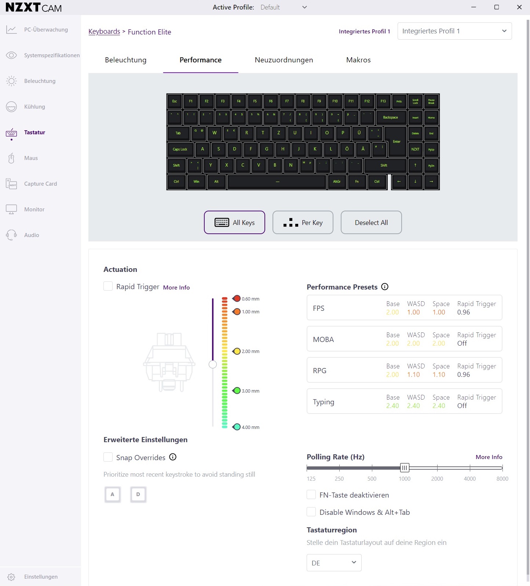Switch to the Beleuchtung tab

click(x=125, y=60)
